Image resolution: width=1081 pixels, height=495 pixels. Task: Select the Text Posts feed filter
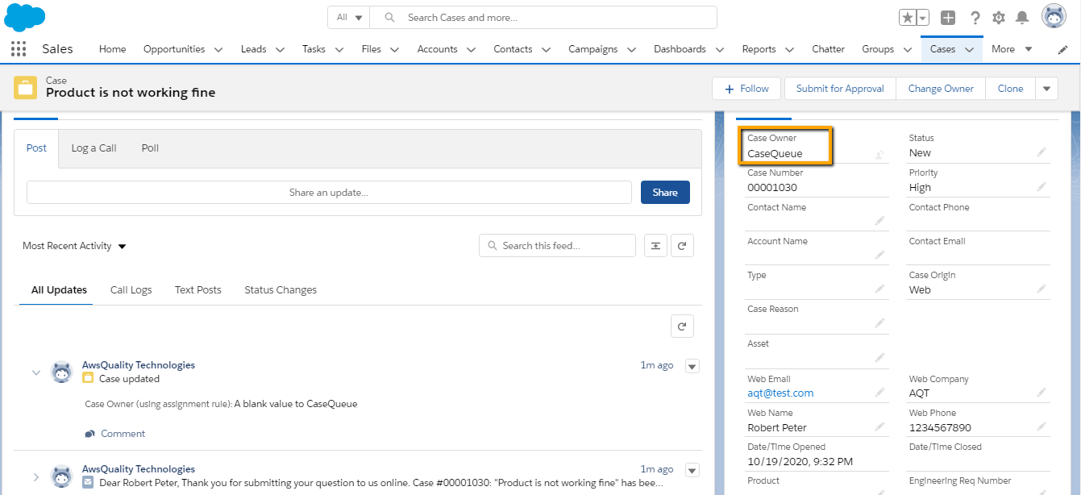(197, 290)
